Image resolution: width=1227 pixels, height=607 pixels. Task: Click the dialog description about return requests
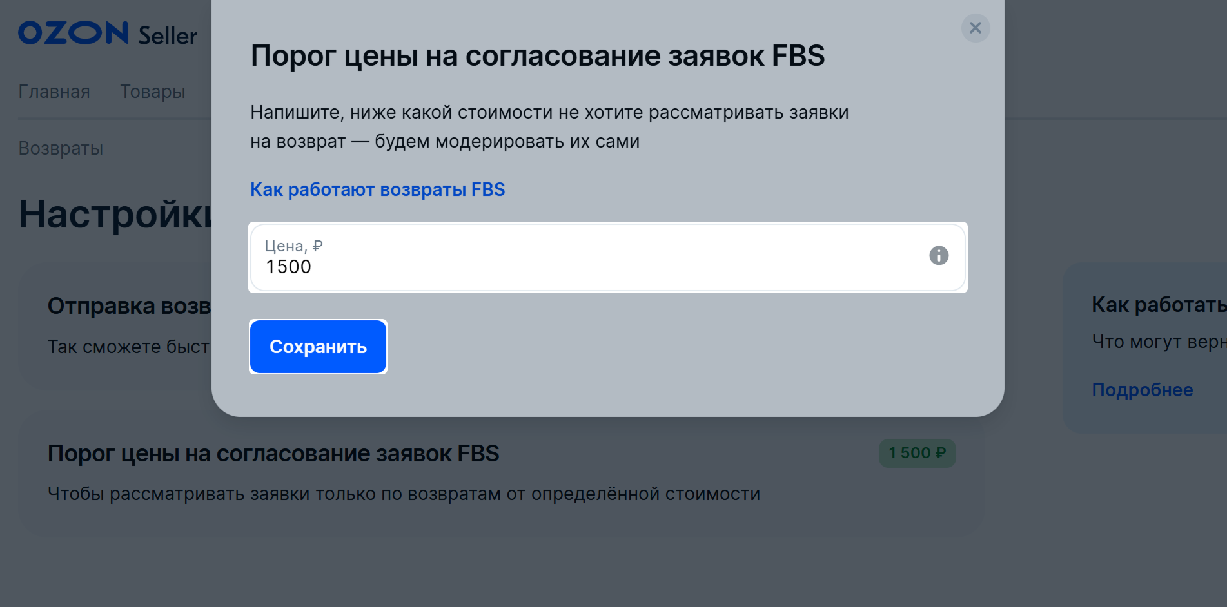(x=549, y=126)
